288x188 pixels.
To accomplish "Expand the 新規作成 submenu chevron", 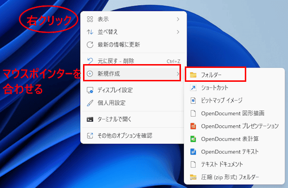I will point(178,74).
